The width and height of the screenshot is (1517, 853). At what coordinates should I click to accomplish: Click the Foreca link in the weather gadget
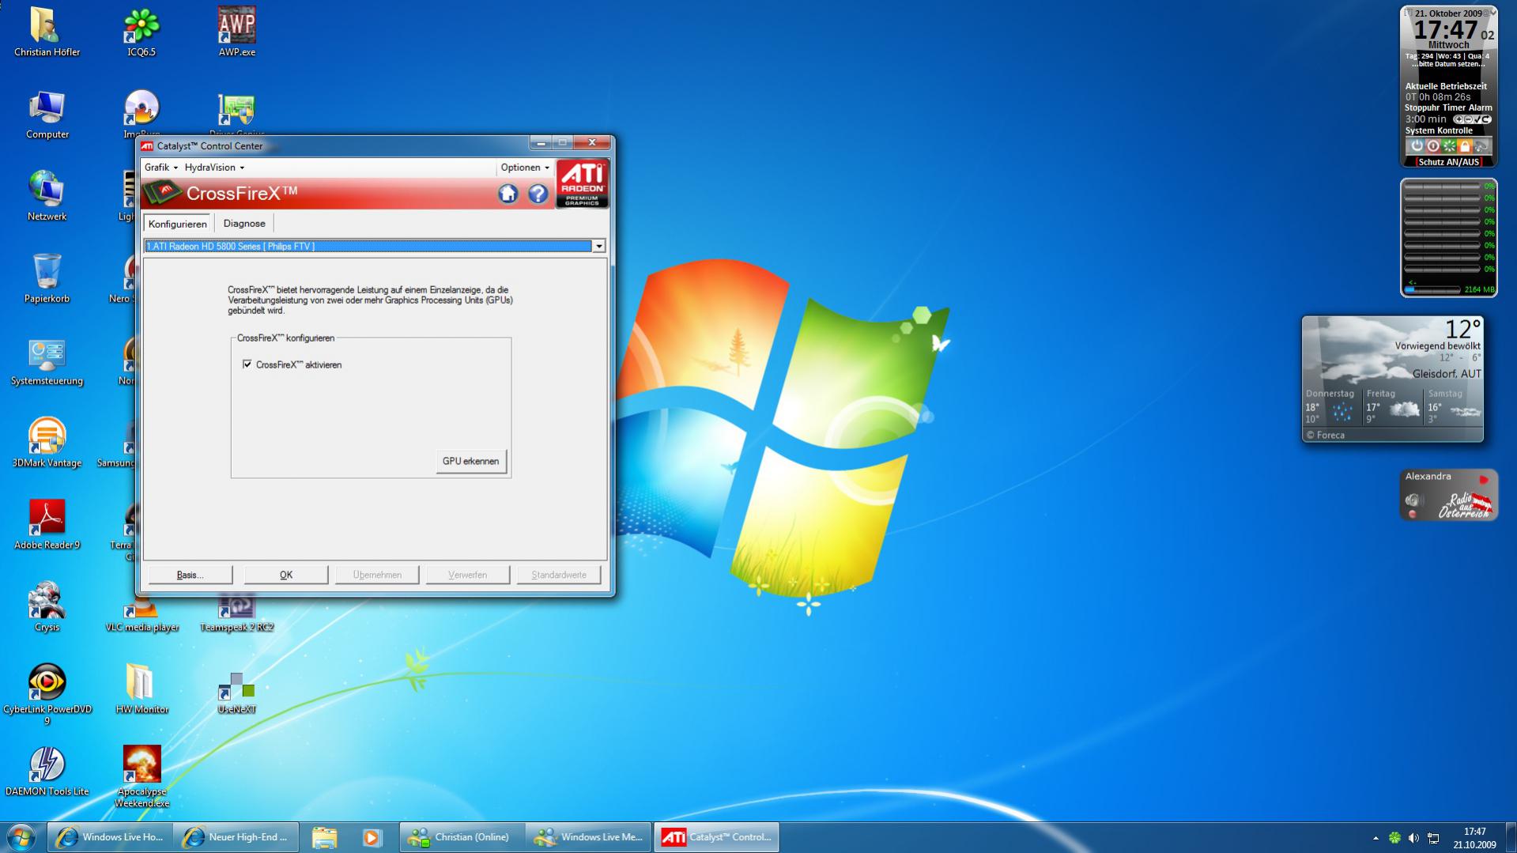coord(1326,435)
